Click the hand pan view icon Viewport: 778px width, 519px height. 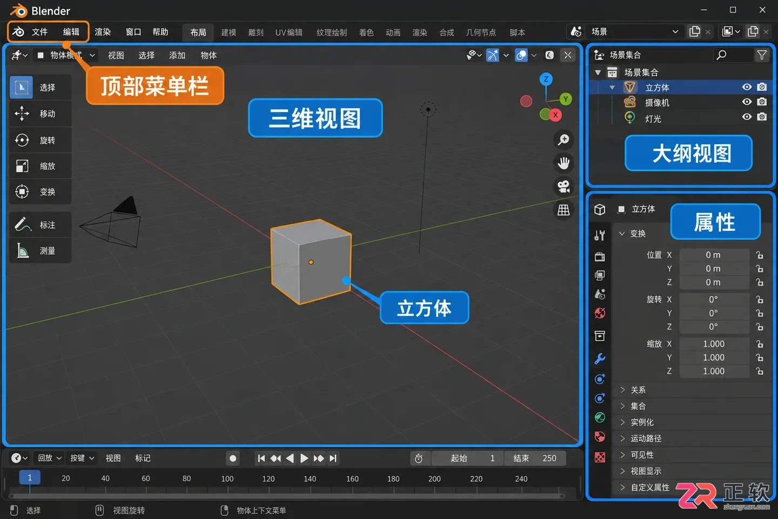coord(564,163)
